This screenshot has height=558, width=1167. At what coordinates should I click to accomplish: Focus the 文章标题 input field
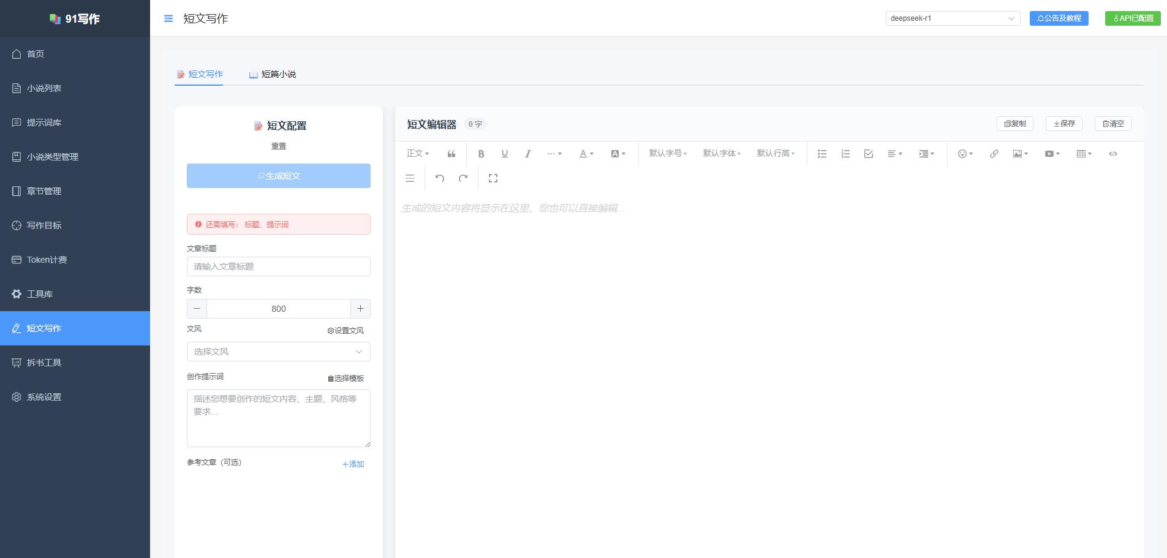point(279,266)
